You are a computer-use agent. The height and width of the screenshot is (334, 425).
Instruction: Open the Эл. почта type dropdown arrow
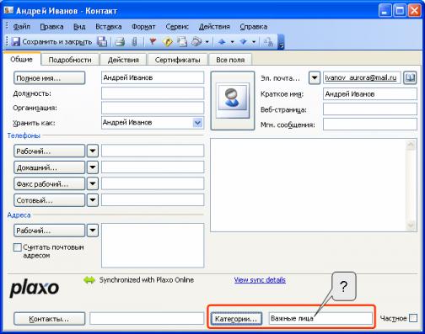pyautogui.click(x=315, y=77)
